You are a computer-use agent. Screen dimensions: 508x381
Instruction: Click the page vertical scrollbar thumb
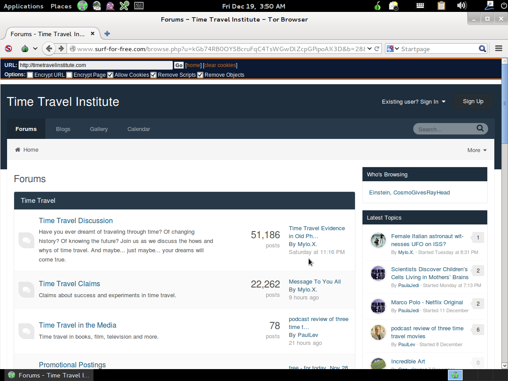click(504, 104)
